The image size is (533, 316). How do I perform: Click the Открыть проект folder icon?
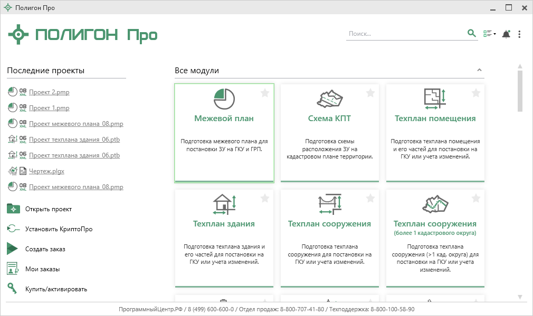[13, 209]
